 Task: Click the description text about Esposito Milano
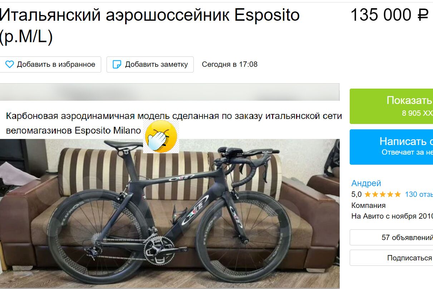174,123
